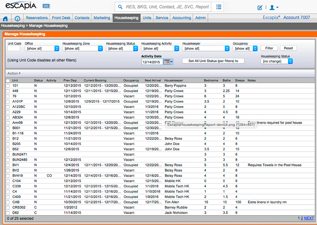Sort by the Prev Dep. column header
Viewport: 317px width, 225px height.
(70, 80)
